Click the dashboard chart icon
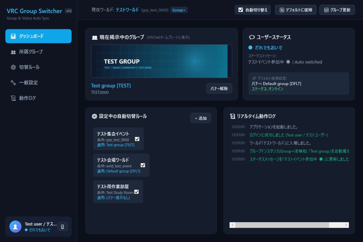The width and height of the screenshot is (363, 242). pos(13,36)
